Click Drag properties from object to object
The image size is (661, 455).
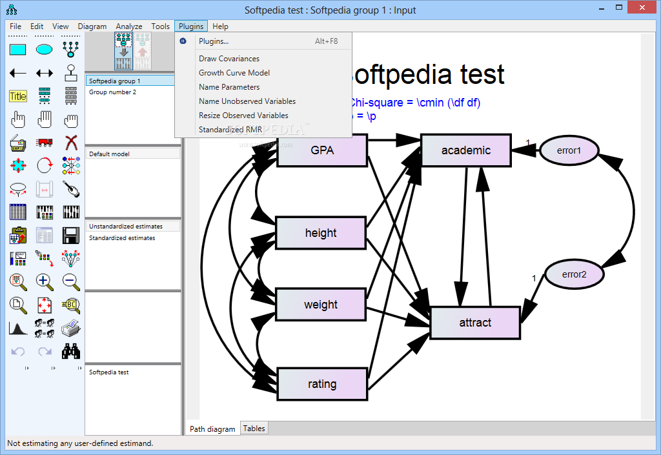45,258
